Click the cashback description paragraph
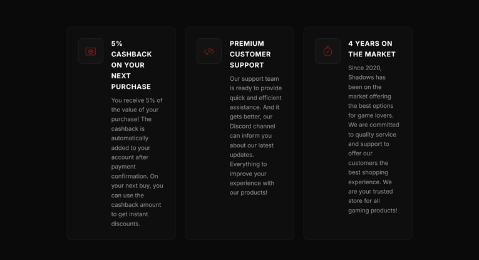This screenshot has width=479, height=260. 136,162
